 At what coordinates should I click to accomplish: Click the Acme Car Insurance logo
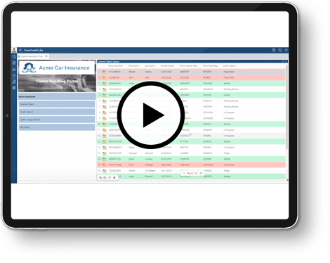tap(57, 68)
